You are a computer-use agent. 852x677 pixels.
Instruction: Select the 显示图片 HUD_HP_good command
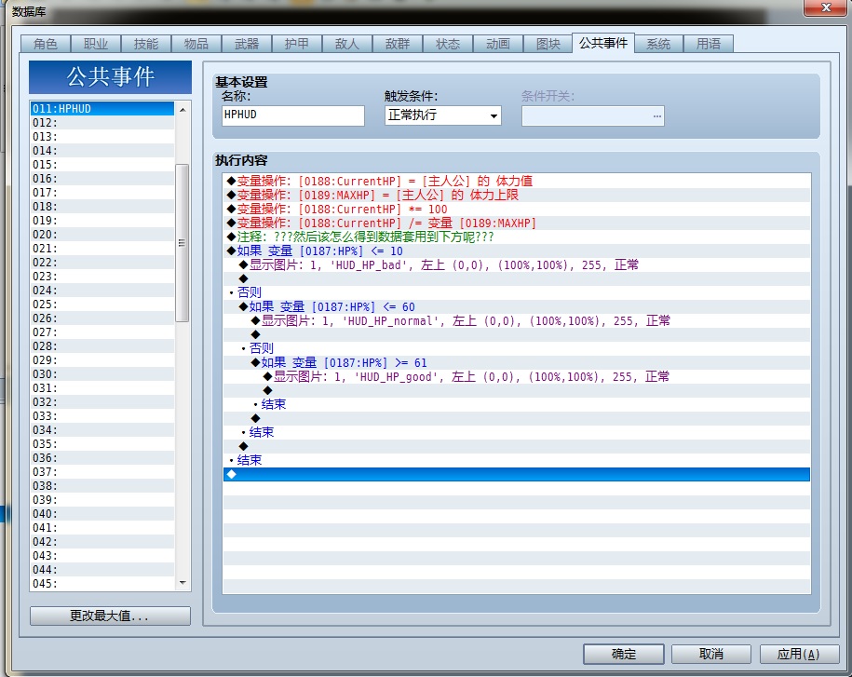point(517,377)
